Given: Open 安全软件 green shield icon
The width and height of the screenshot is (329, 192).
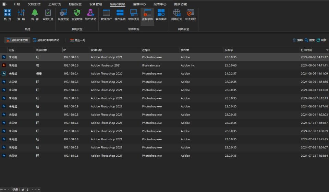Looking at the screenshot, I should click(77, 13).
